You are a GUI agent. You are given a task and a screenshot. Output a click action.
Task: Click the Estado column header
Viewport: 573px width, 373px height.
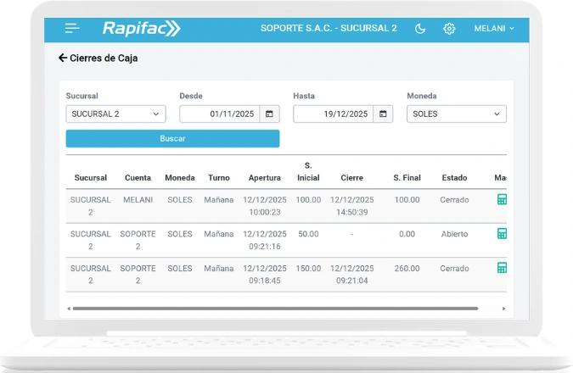point(454,178)
